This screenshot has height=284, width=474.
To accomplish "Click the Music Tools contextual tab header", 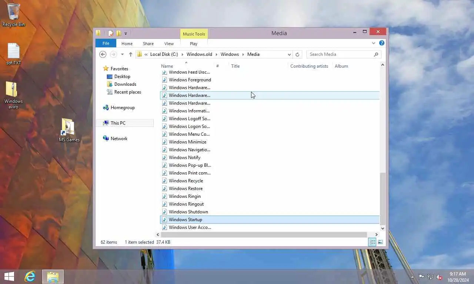I will pyautogui.click(x=194, y=34).
